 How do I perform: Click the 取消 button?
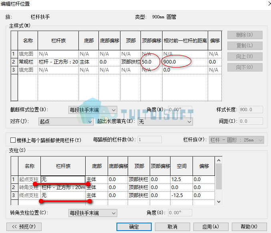[172, 227]
